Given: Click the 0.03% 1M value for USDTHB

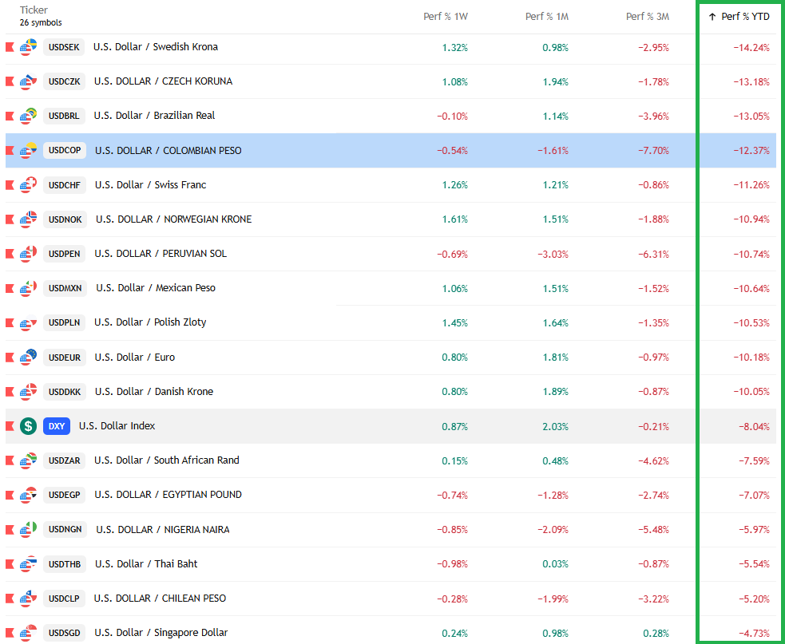Looking at the screenshot, I should 555,564.
